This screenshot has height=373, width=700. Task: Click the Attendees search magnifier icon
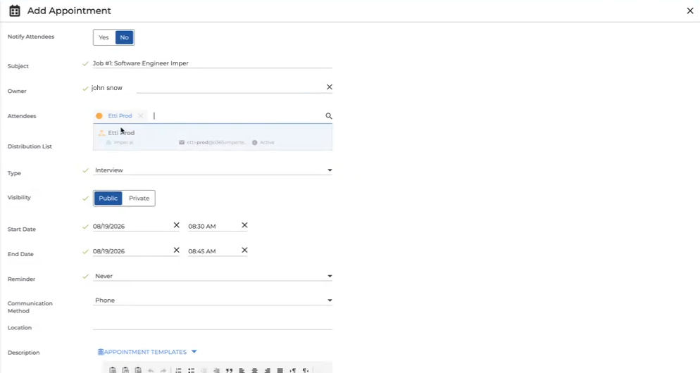click(x=329, y=116)
